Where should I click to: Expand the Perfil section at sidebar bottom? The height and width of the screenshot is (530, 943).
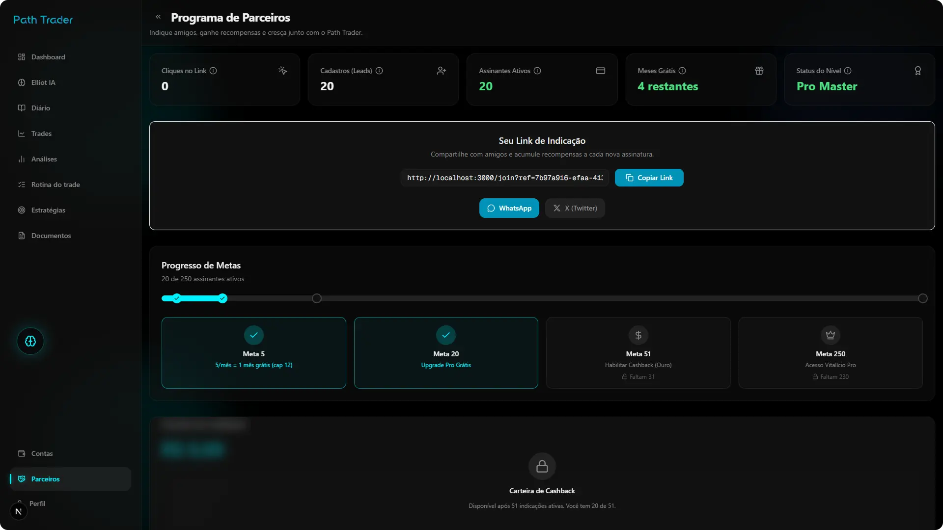point(37,503)
